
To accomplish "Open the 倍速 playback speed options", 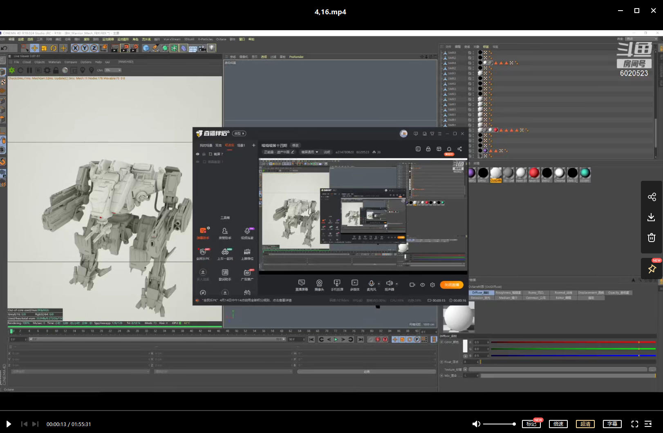I will pos(558,424).
